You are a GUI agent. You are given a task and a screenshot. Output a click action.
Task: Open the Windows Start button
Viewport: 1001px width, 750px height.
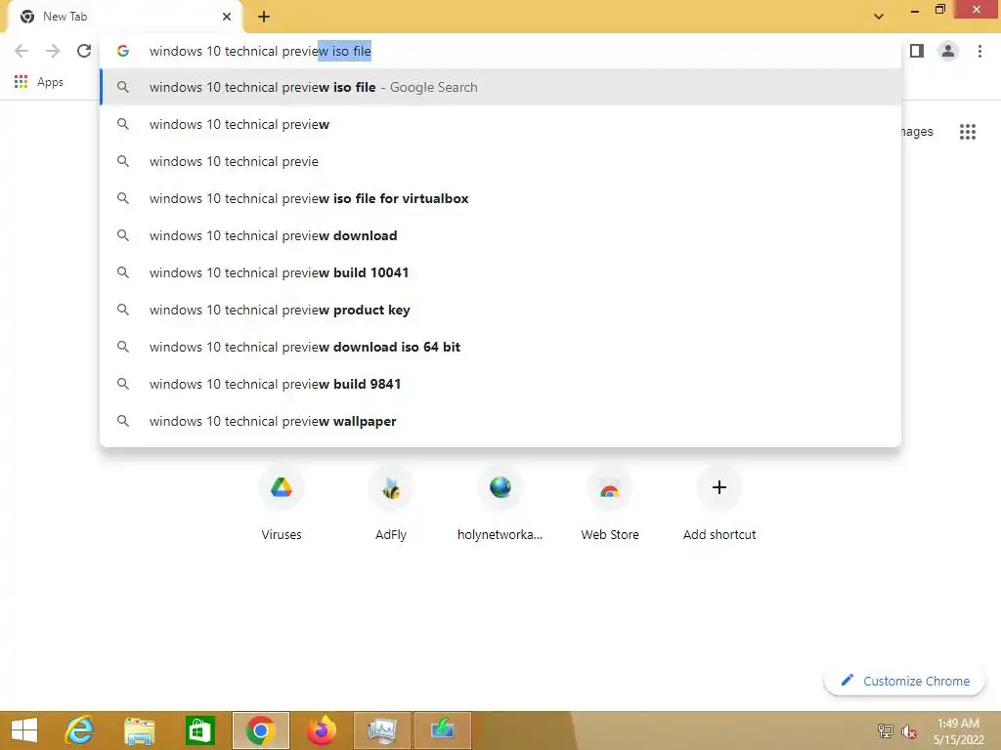click(24, 730)
